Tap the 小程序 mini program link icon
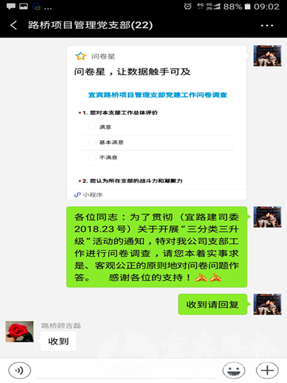 point(77,195)
